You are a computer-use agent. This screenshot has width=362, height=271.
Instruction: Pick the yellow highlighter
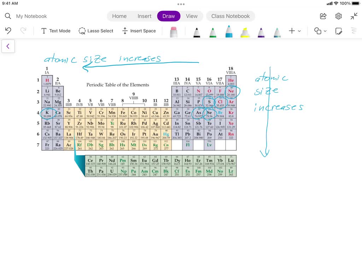[245, 32]
